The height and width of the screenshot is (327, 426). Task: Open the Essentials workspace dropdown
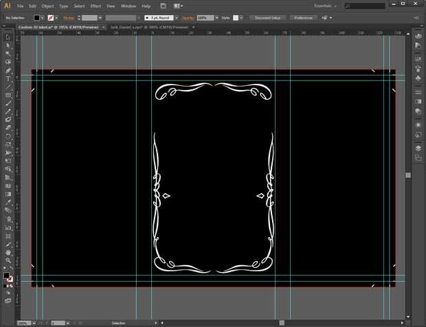coord(324,5)
